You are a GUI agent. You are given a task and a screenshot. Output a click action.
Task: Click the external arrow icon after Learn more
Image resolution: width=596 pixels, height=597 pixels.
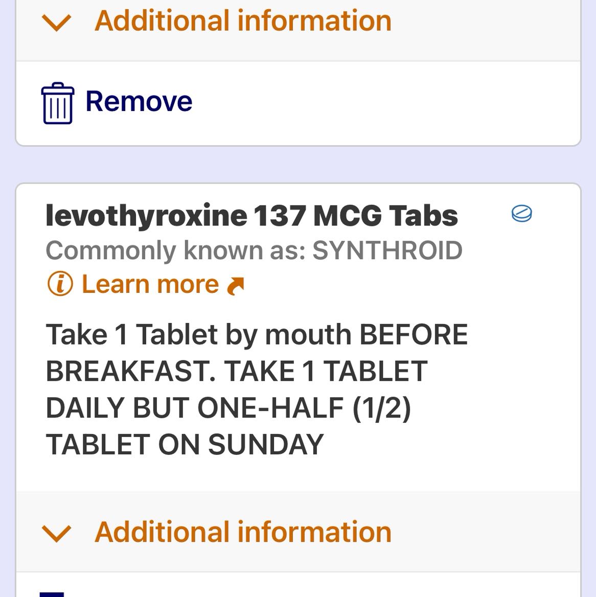point(235,286)
